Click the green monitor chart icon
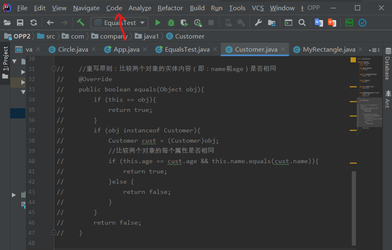This screenshot has height=250, width=392. pyautogui.click(x=349, y=23)
